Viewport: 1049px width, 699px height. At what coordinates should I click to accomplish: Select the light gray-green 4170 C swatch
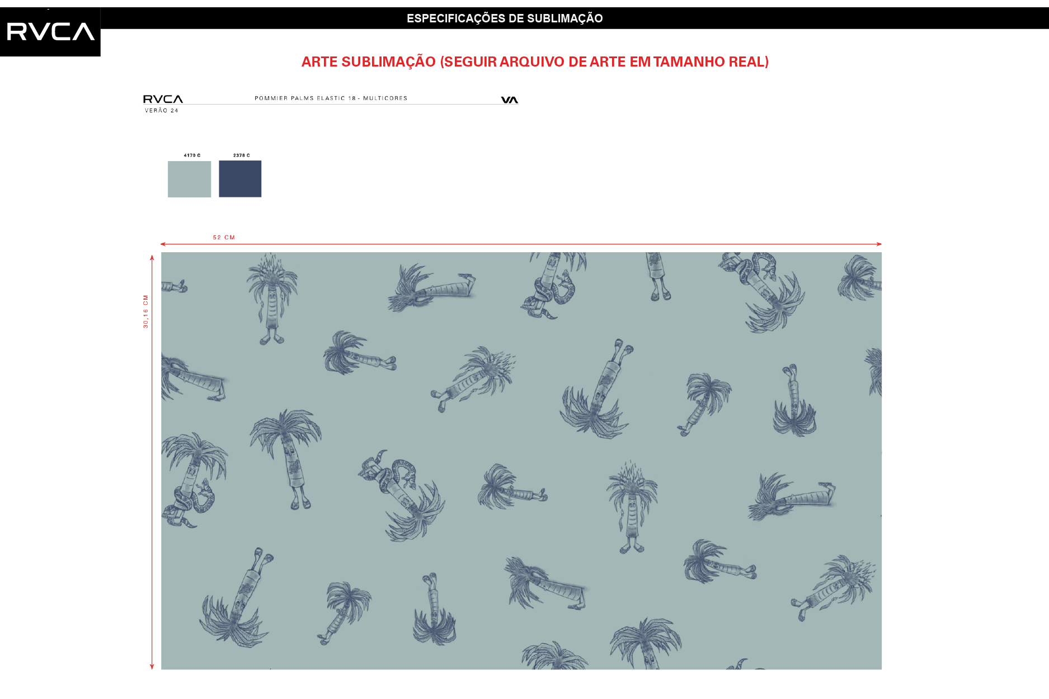[190, 179]
